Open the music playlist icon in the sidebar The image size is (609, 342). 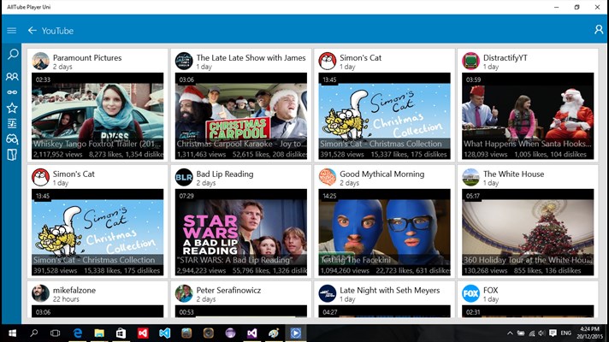click(12, 123)
